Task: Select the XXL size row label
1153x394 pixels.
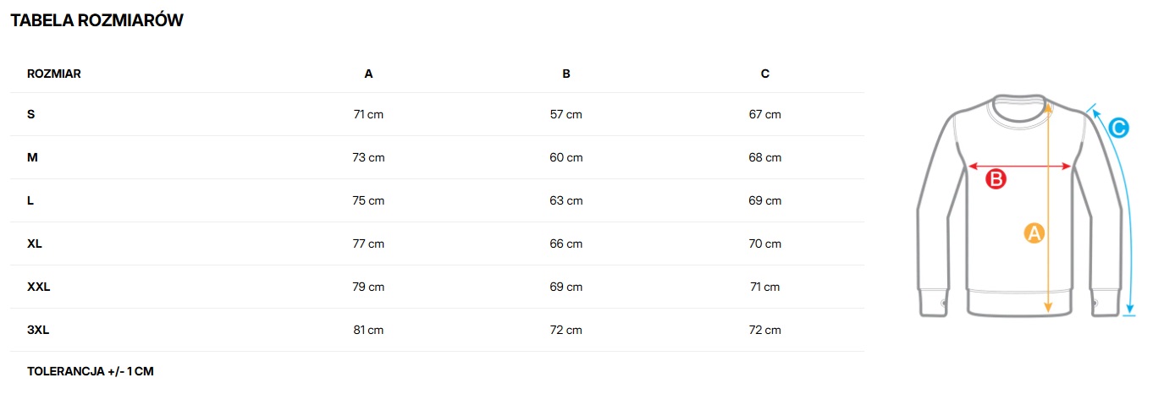Action: click(39, 287)
